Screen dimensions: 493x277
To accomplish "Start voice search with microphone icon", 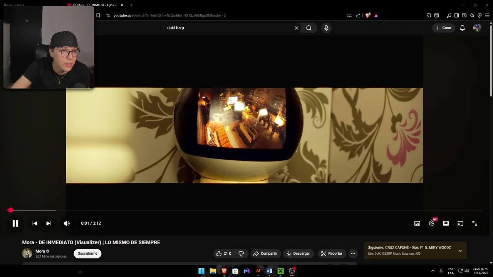I will point(326,28).
